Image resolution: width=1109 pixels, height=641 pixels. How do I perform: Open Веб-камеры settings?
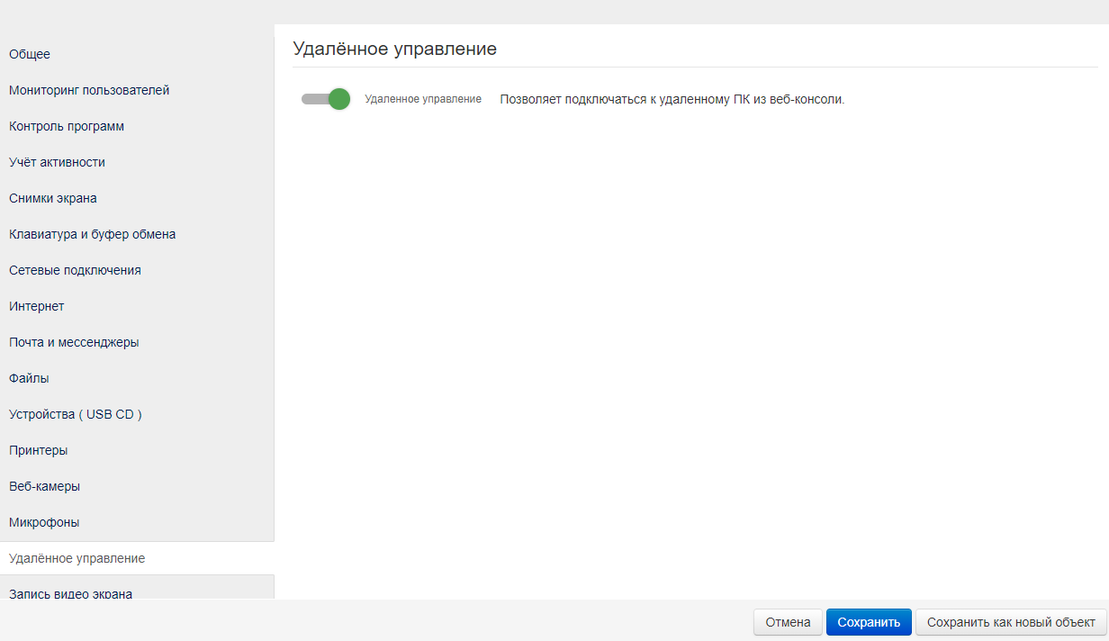point(44,486)
